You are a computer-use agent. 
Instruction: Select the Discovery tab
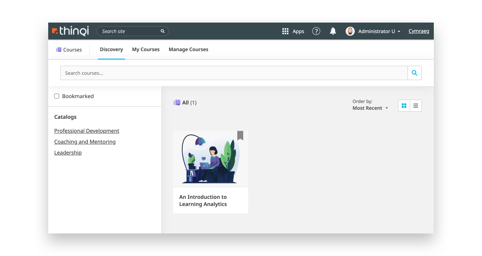coord(111,49)
